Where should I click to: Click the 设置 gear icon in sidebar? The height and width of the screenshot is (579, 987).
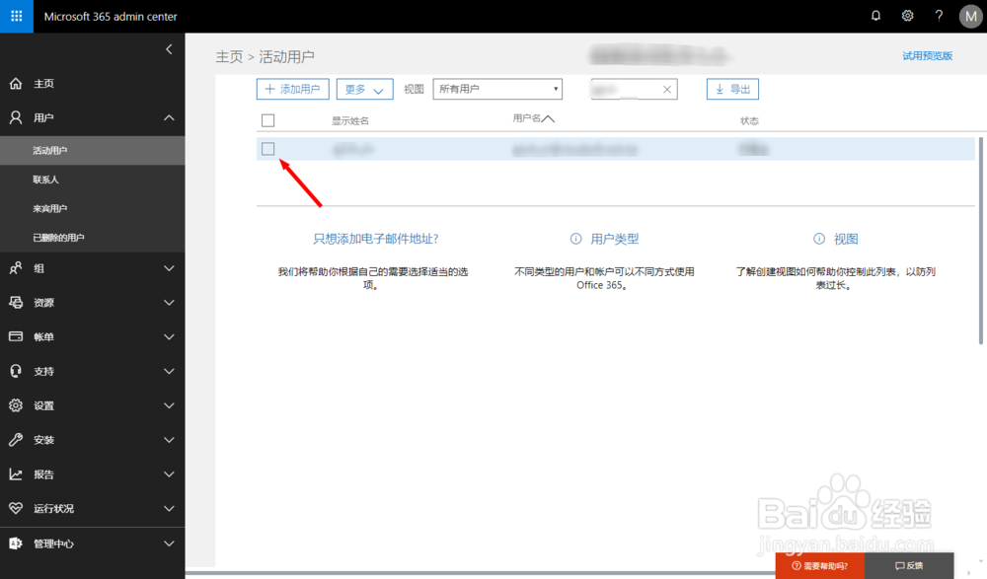[16, 405]
